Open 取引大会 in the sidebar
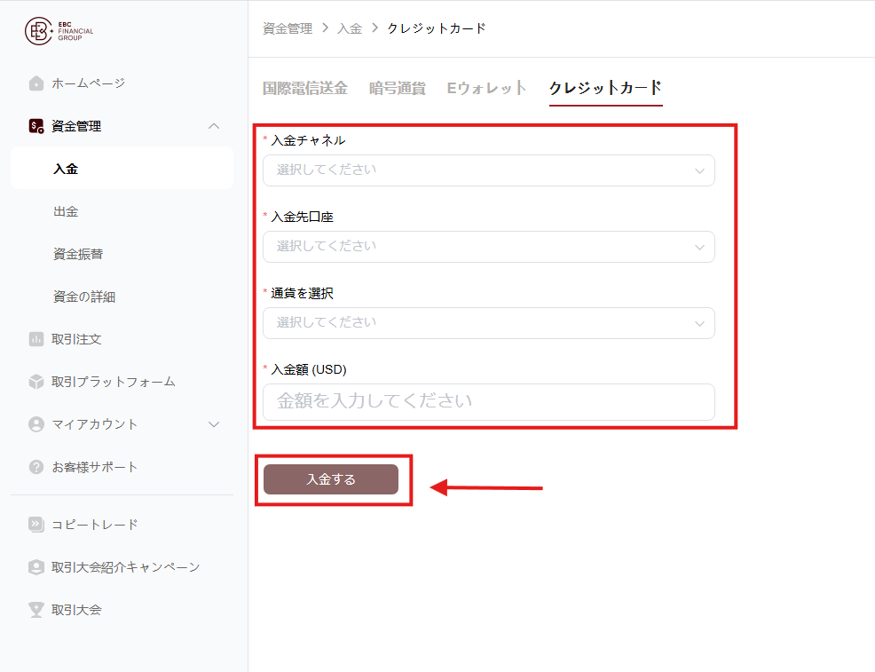875x672 pixels. 76,610
